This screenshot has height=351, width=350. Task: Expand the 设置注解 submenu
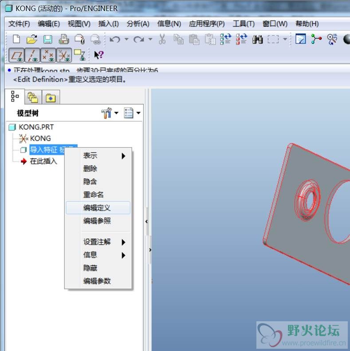click(98, 242)
